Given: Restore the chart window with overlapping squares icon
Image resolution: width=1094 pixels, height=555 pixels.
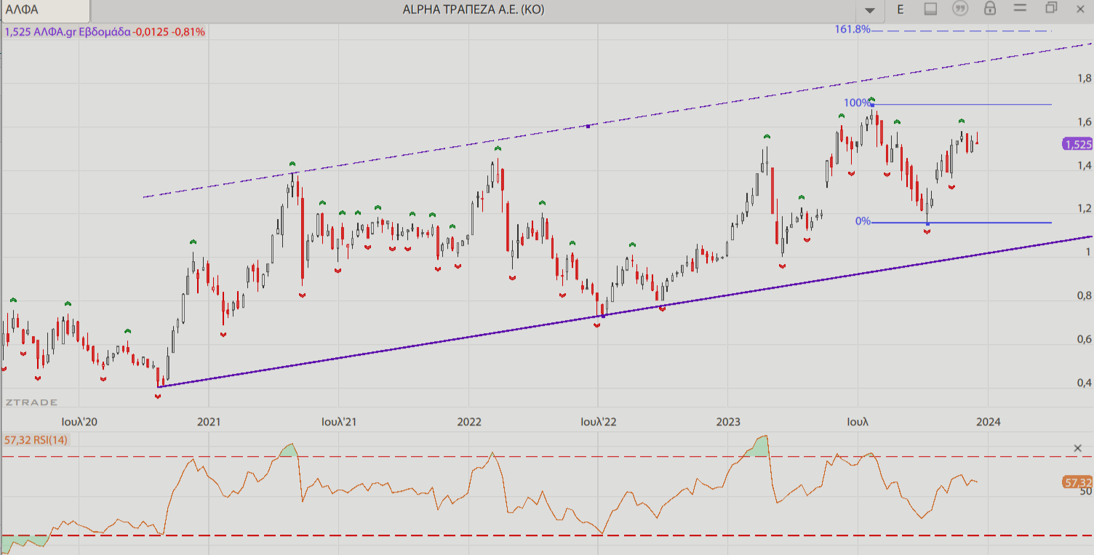Looking at the screenshot, I should (1050, 8).
